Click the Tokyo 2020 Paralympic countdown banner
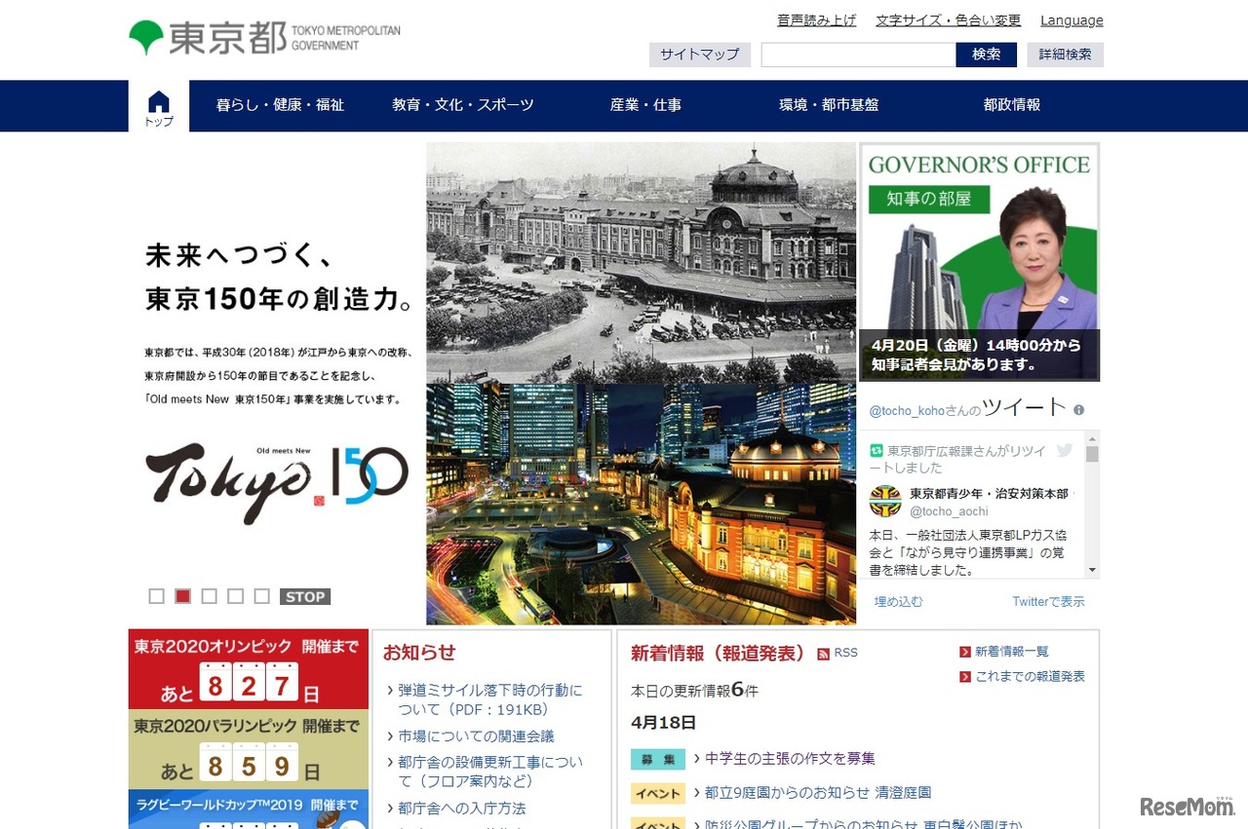 coord(249,749)
